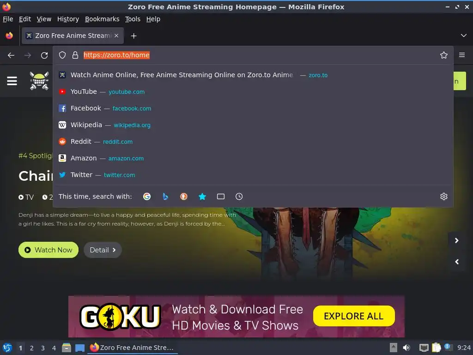This screenshot has height=355, width=473.
Task: Click the show desktop taskbar icon
Action: 79,348
